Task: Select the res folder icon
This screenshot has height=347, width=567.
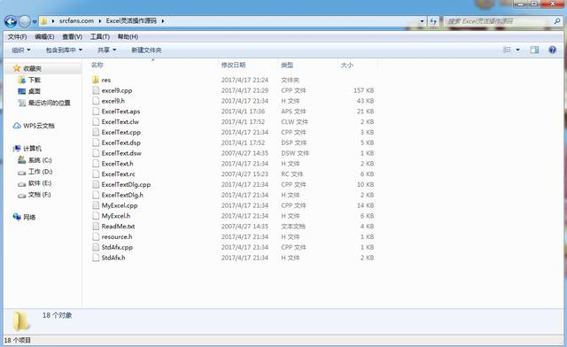Action: [96, 80]
